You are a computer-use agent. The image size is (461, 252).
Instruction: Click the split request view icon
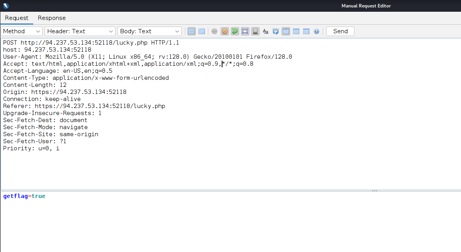point(192,31)
